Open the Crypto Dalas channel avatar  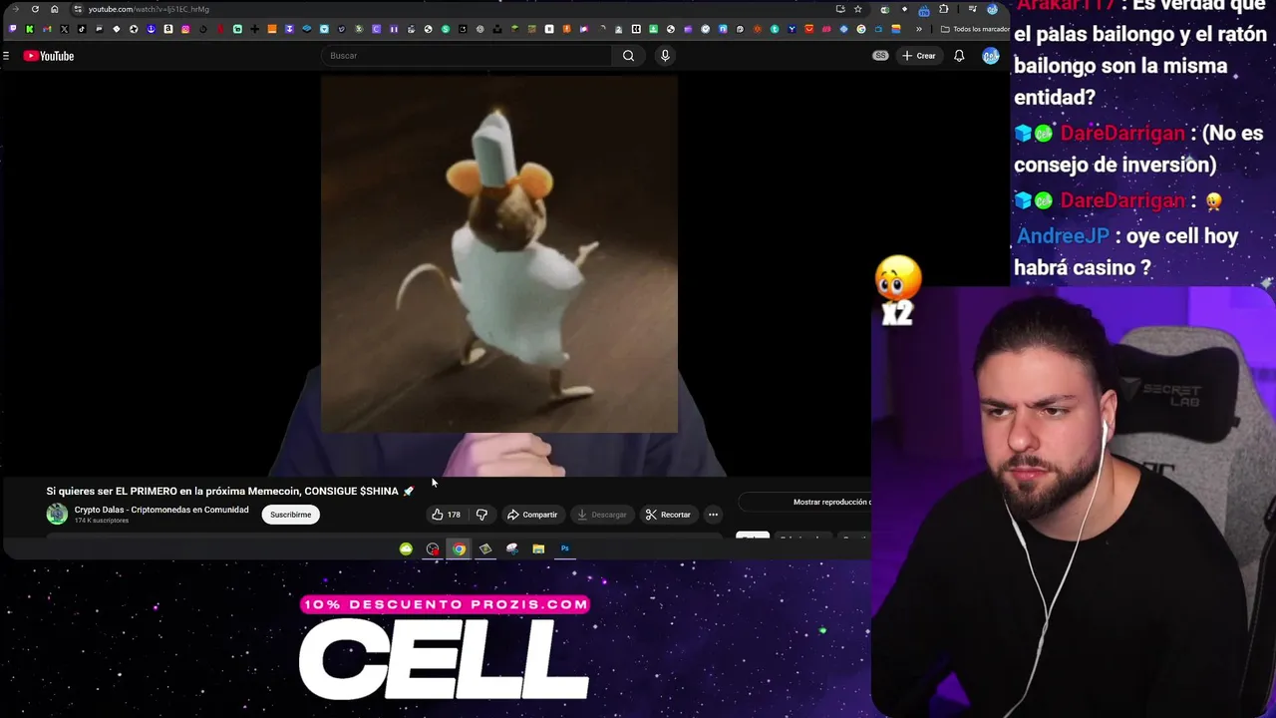click(x=57, y=514)
